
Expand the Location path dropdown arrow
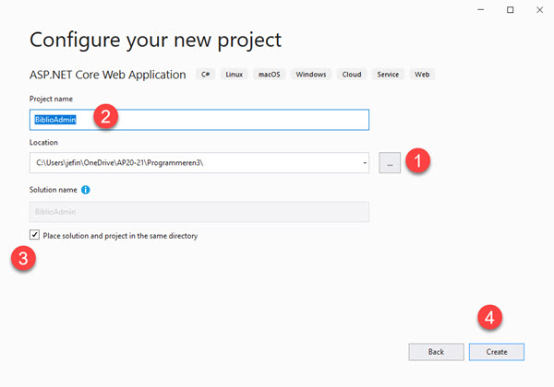click(365, 163)
